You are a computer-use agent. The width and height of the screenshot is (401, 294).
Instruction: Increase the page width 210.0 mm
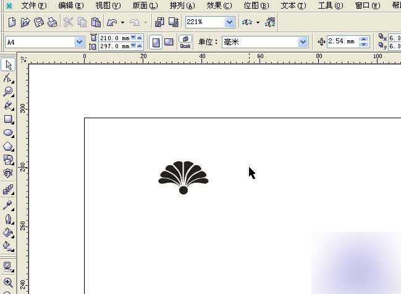click(x=140, y=38)
